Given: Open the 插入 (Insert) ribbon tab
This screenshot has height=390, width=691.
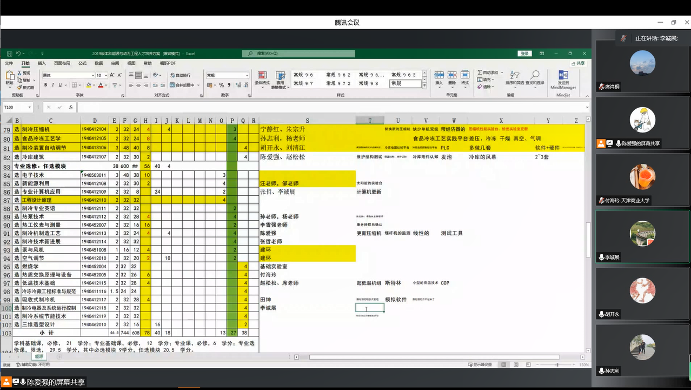Looking at the screenshot, I should (x=42, y=63).
